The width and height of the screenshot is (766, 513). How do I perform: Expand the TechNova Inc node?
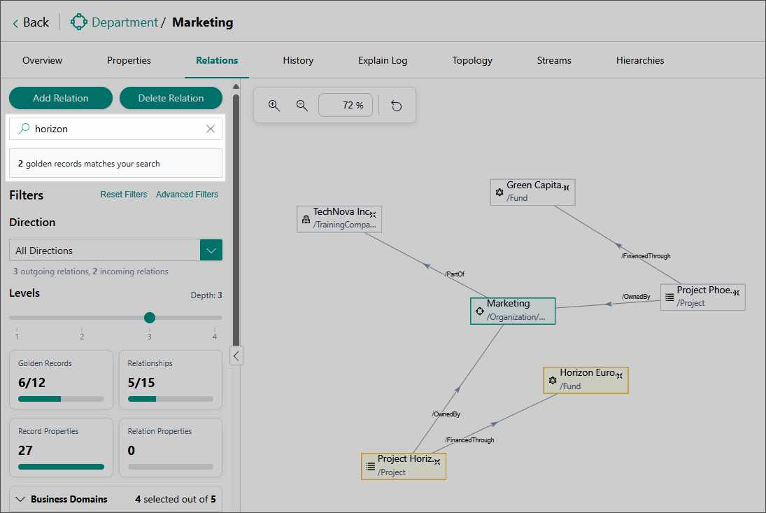(x=374, y=214)
